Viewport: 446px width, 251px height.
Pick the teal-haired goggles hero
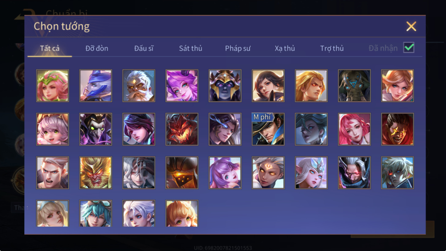point(96,213)
